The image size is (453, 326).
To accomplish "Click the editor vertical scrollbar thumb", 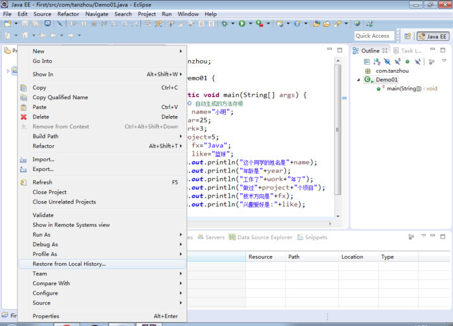I will click(337, 130).
